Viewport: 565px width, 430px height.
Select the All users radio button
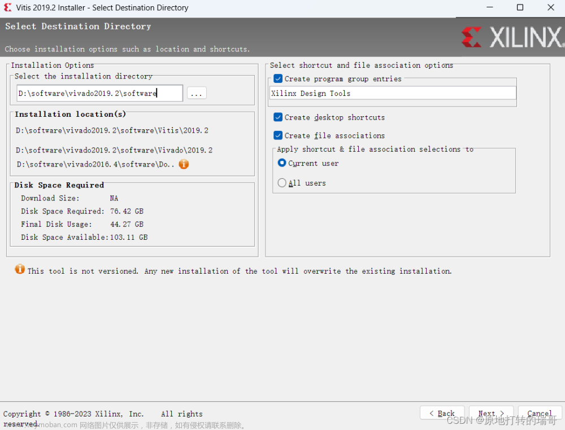(x=281, y=182)
